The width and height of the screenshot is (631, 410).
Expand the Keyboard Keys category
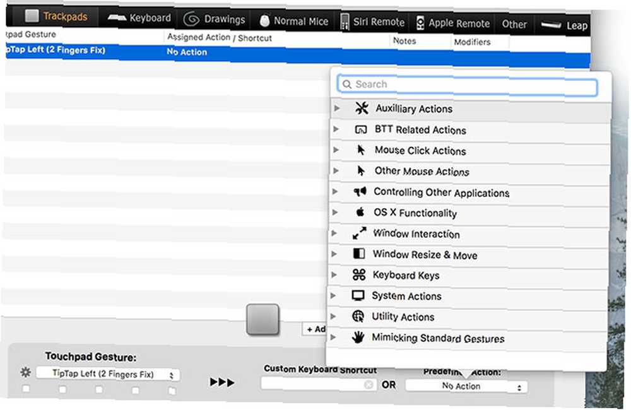[x=334, y=275]
